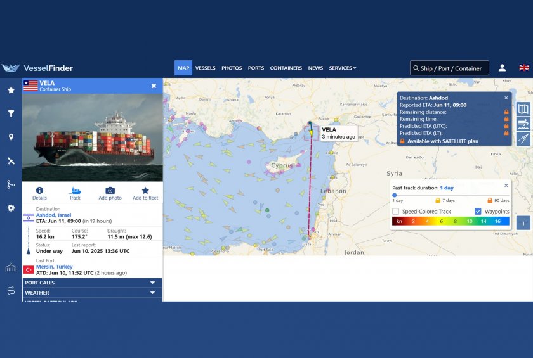
Task: Click 'Available with SATELLITE plan' link
Action: click(443, 141)
